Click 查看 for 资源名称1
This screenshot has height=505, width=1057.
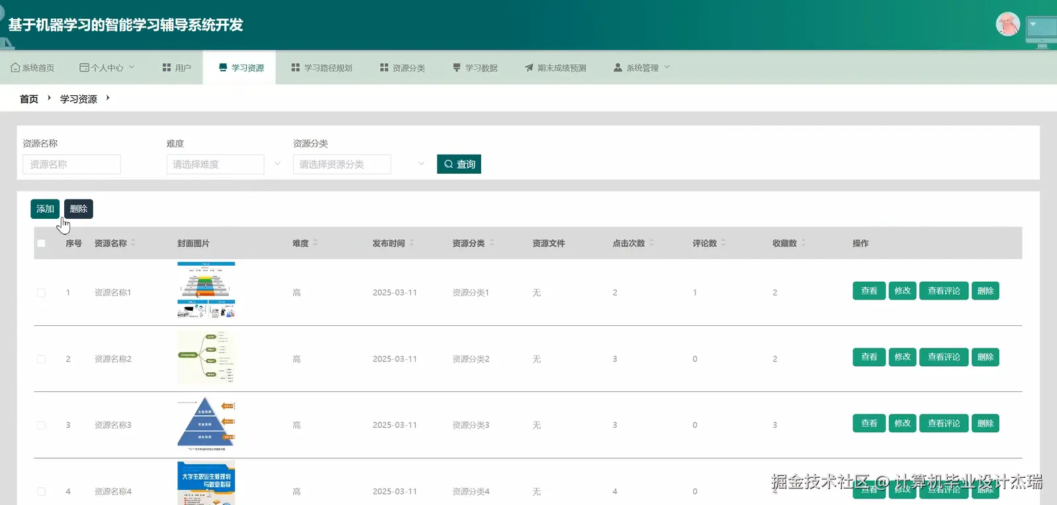click(869, 291)
